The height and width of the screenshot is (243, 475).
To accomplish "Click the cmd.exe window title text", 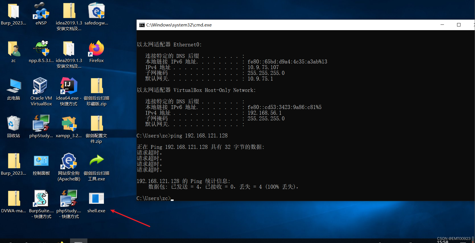I will coord(179,25).
